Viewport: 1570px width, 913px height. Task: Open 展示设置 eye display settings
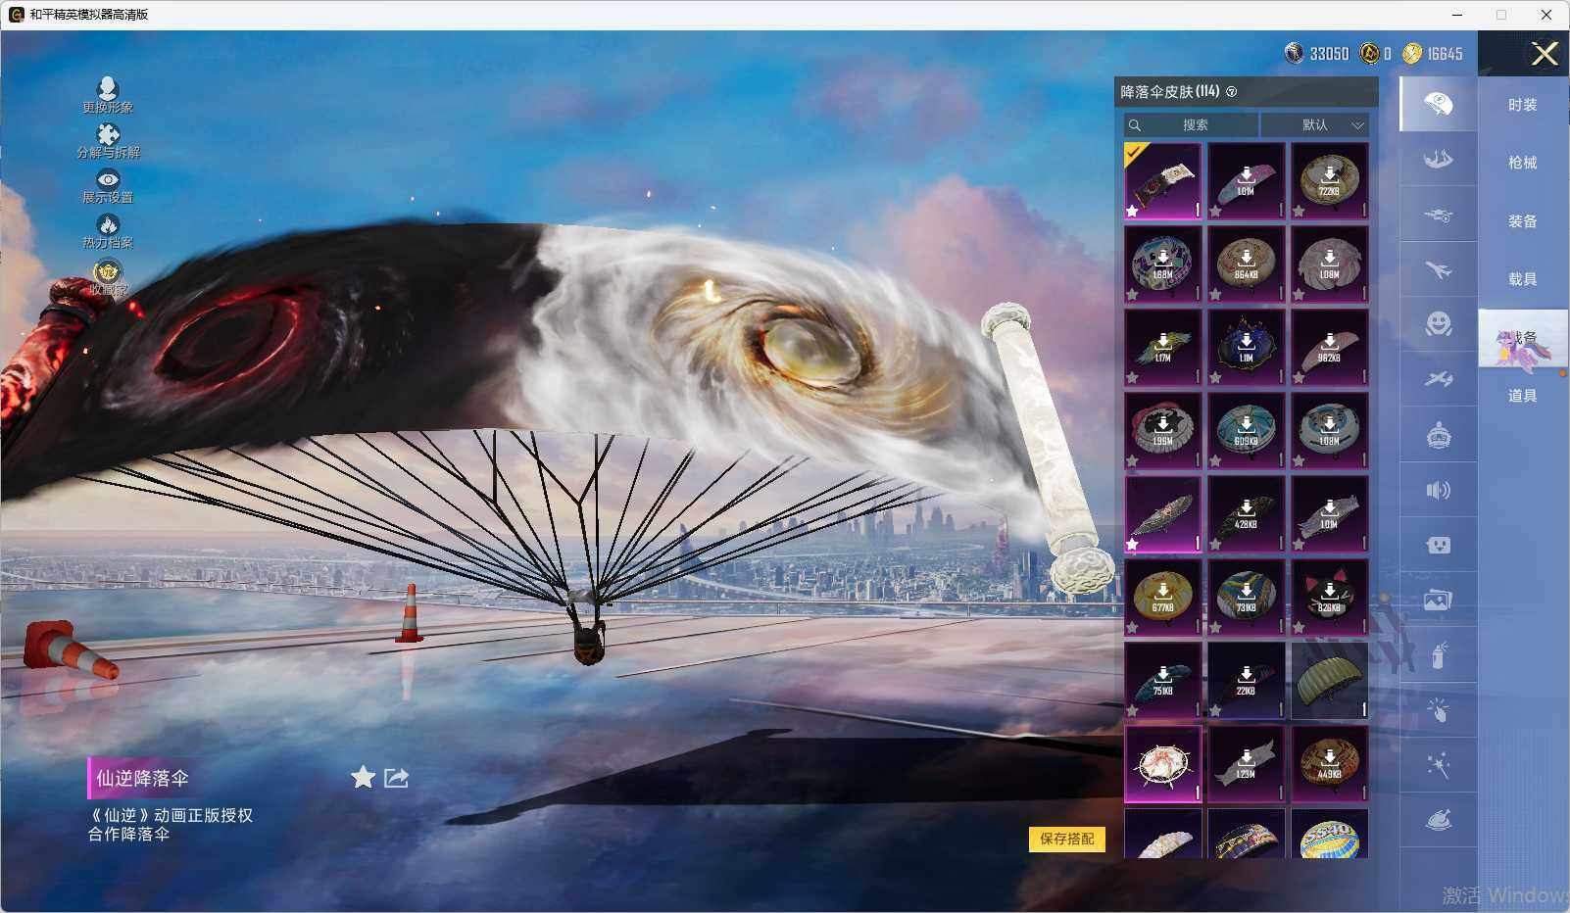tap(108, 186)
